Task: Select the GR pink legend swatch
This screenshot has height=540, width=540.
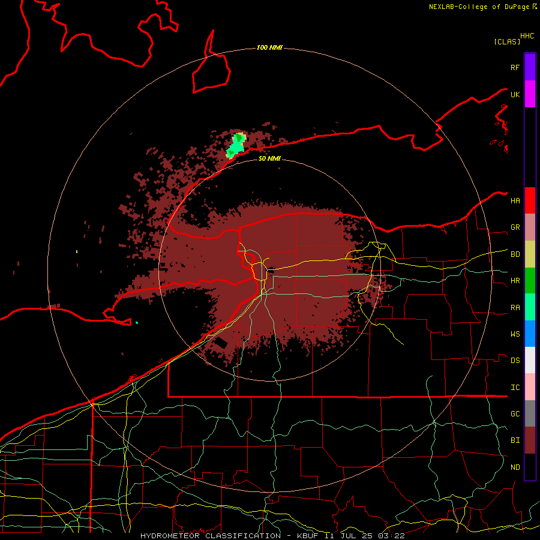Action: pyautogui.click(x=530, y=227)
